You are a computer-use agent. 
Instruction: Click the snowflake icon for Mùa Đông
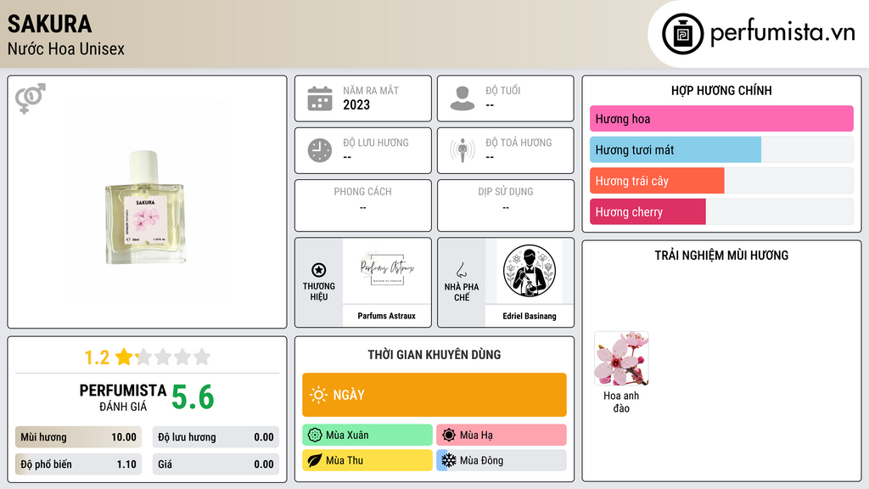[x=449, y=460]
